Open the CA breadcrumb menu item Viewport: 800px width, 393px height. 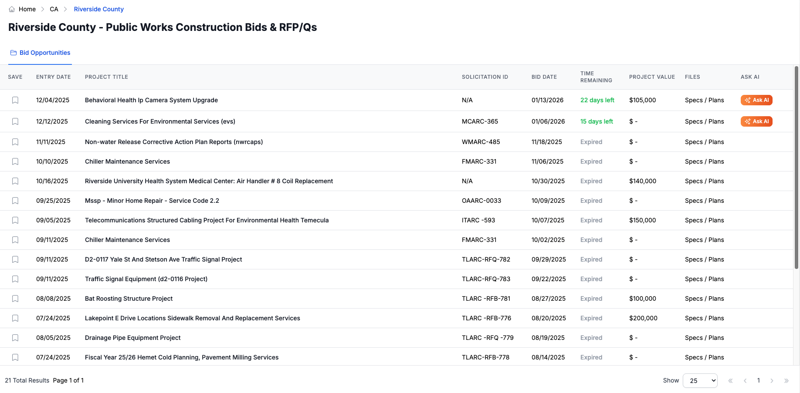(54, 9)
